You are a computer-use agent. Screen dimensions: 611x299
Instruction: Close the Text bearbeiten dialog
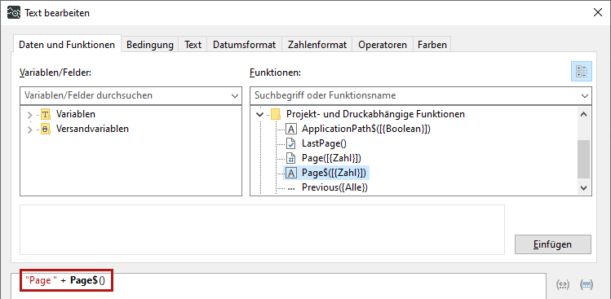coord(597,12)
